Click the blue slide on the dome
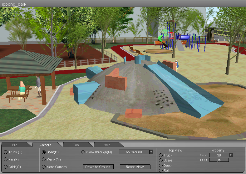 (x=184, y=90)
